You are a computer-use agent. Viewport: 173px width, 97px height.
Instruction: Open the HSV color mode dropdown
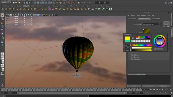point(158,49)
